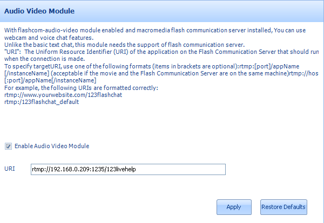Viewport: 324px width, 223px height.
Task: Click the URI label beside the text box
Action: pos(10,169)
